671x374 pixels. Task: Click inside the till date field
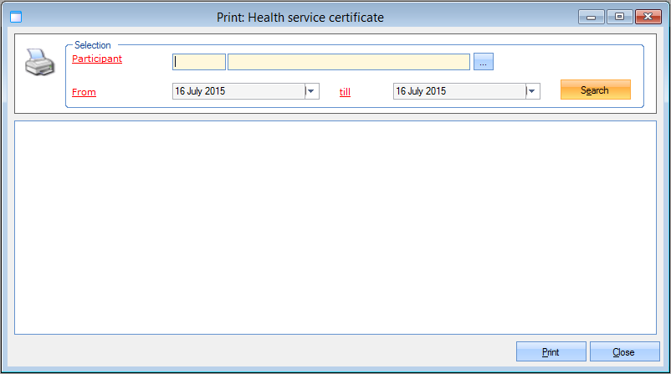(x=458, y=91)
